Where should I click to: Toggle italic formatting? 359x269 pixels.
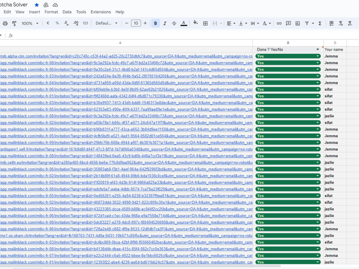[x=165, y=23]
